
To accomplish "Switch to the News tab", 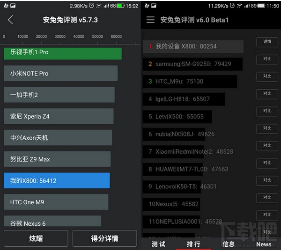I will (x=264, y=244).
